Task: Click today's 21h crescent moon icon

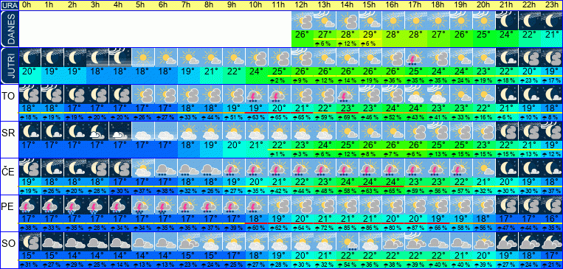Action: [x=507, y=21]
